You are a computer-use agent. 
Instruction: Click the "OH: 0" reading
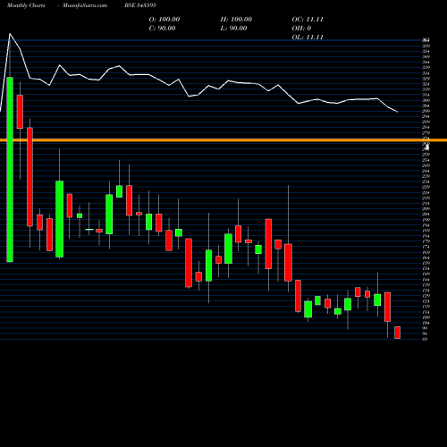[x=301, y=29]
